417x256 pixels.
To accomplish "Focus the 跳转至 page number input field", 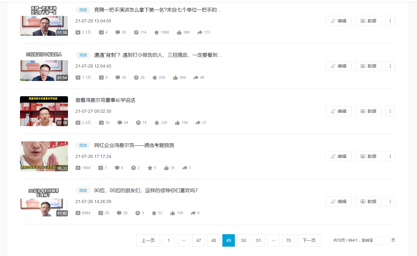I will (x=382, y=240).
